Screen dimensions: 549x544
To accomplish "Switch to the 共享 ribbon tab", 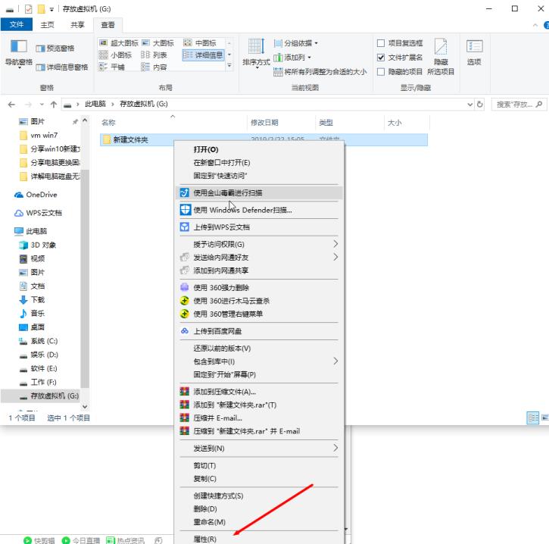I will point(77,24).
